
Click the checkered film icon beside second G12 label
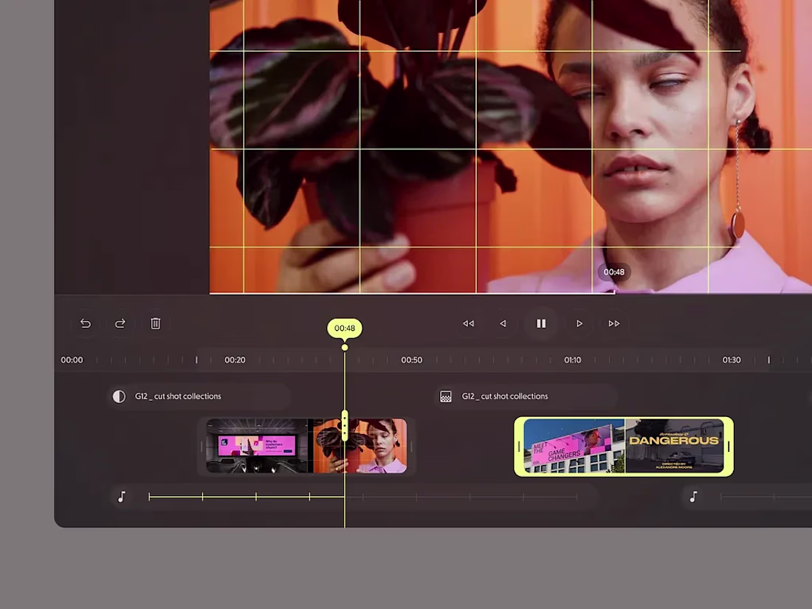pyautogui.click(x=445, y=396)
